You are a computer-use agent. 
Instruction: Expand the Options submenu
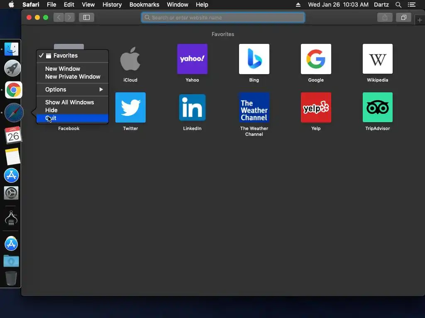(72, 89)
